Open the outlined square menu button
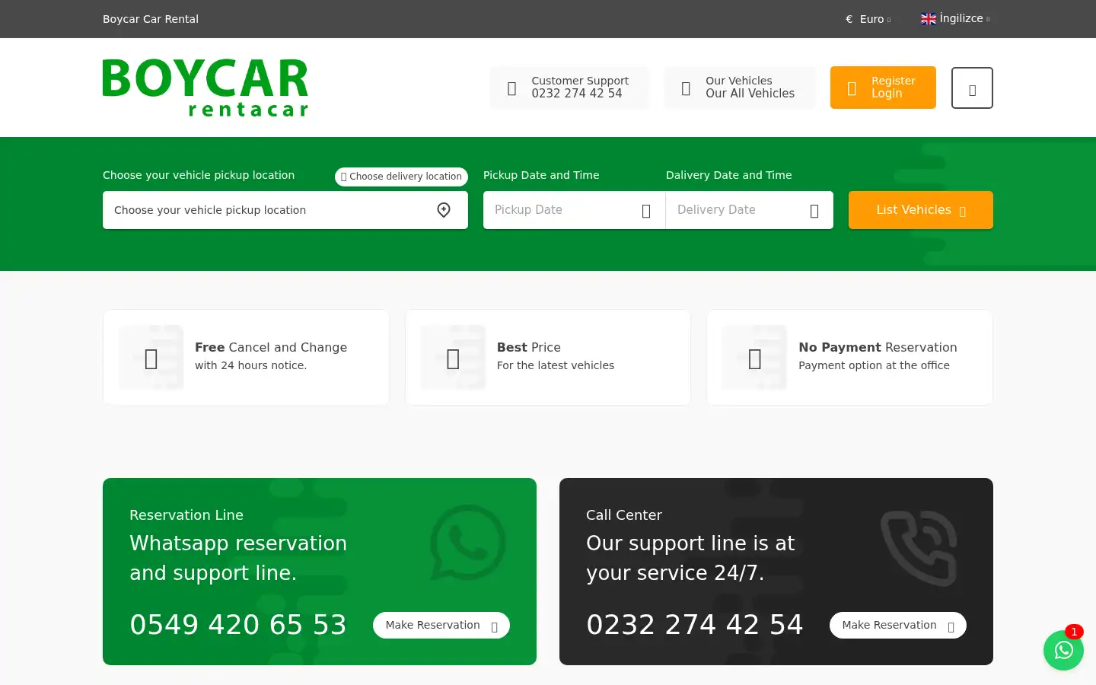Viewport: 1096px width, 685px height. coord(972,88)
